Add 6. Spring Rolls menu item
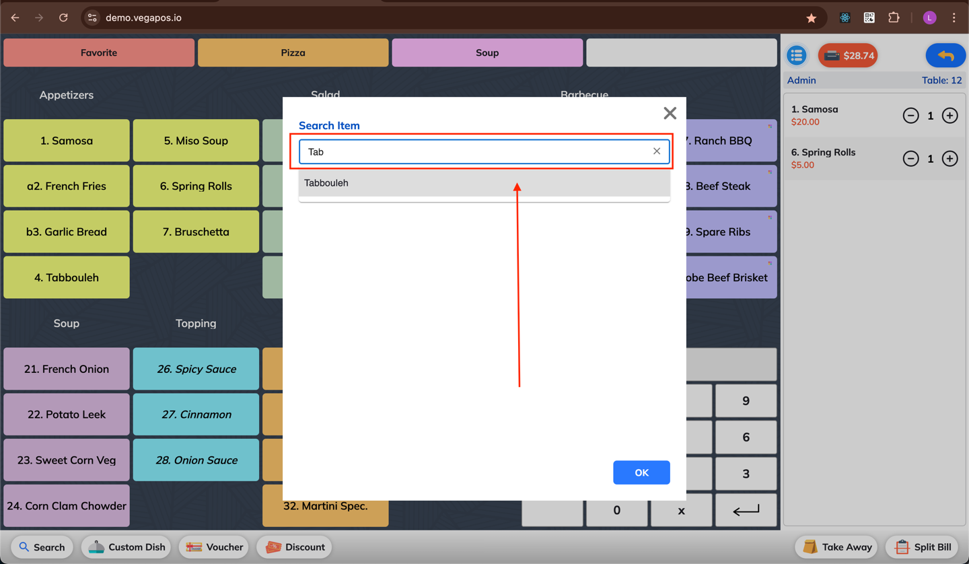The image size is (969, 564). pos(196,186)
